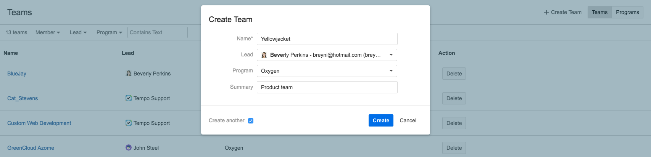Click the Name field containing Yellowjacket
651x157 pixels.
click(x=327, y=39)
